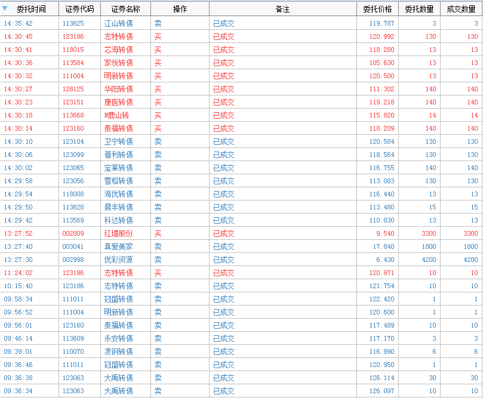Click price 121.754 cell
Viewport: 483px width, 398px height.
coord(382,286)
